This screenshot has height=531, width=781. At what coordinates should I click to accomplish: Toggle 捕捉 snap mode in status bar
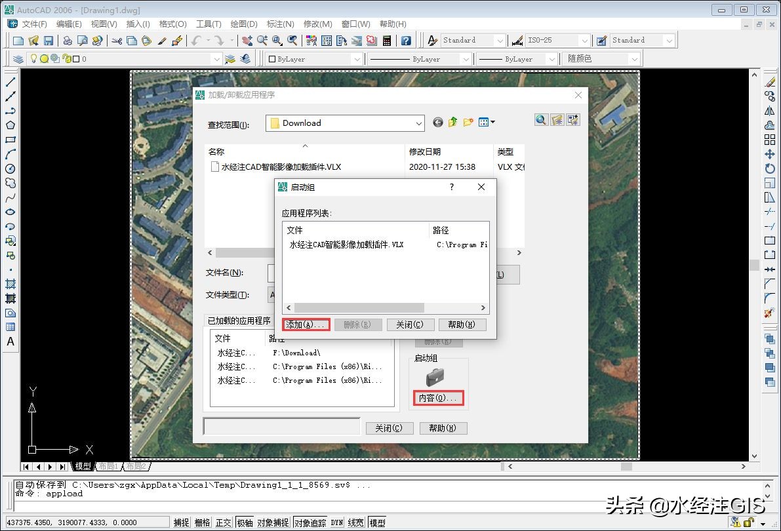(181, 522)
